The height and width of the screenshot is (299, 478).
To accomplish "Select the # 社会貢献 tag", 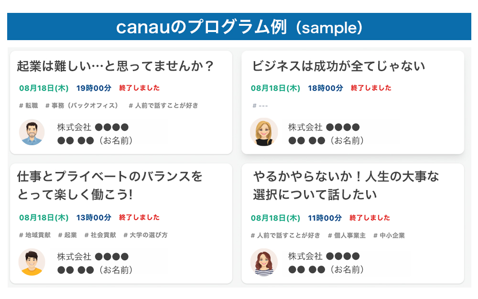I will (100, 235).
